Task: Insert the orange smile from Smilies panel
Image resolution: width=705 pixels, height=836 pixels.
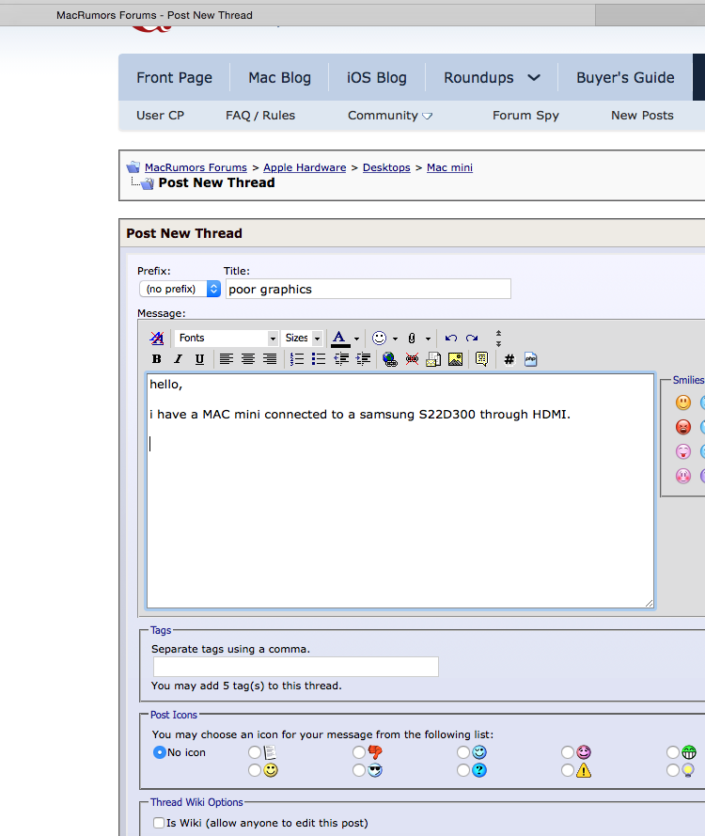Action: point(683,402)
